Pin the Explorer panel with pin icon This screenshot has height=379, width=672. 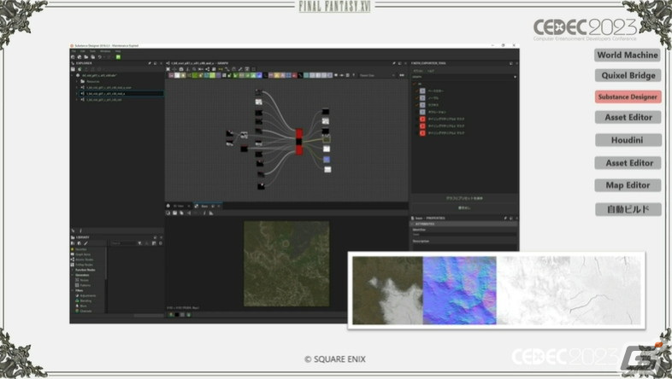(x=150, y=63)
